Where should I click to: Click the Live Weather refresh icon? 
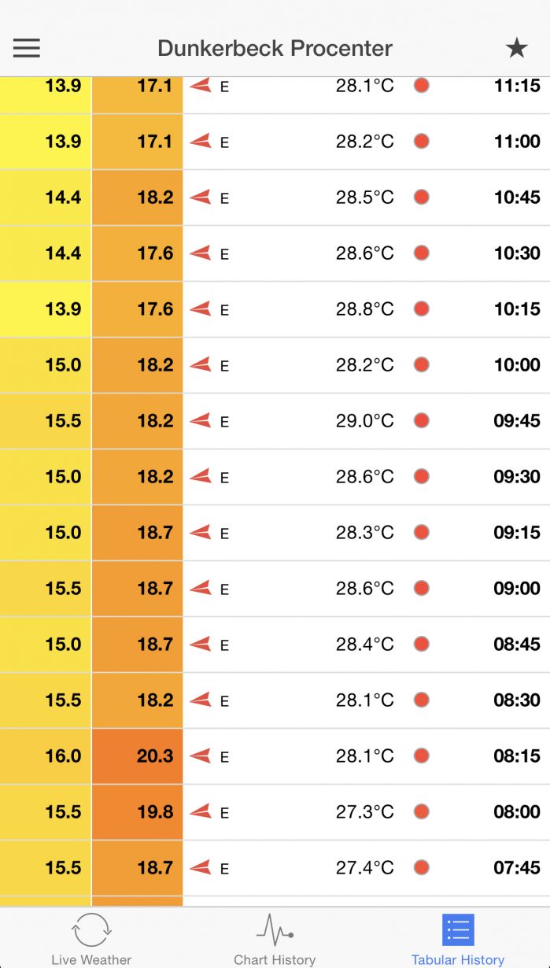click(x=91, y=930)
